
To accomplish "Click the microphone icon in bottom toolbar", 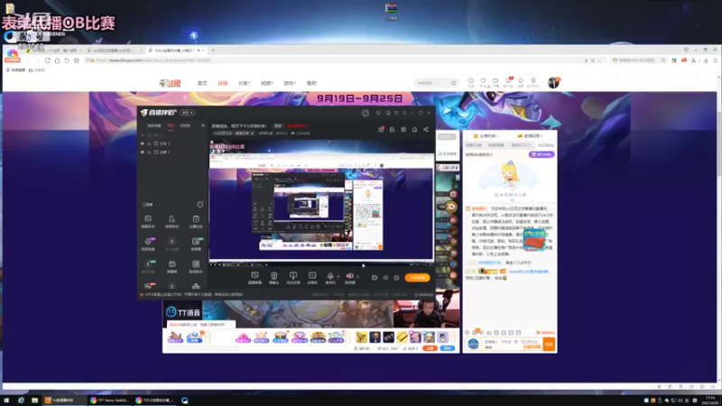I will pos(330,276).
